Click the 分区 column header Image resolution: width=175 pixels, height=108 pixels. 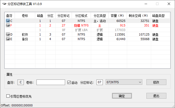pos(50,16)
